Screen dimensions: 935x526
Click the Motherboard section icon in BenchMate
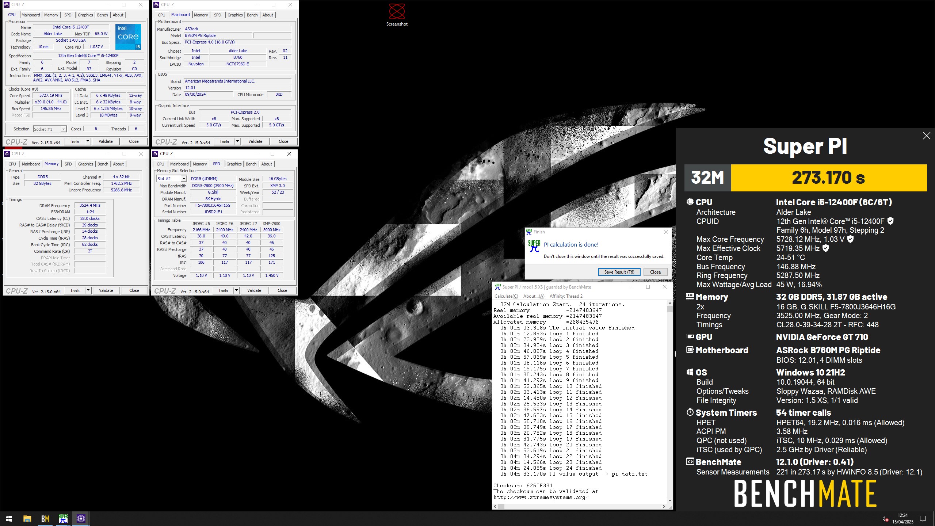click(x=690, y=350)
